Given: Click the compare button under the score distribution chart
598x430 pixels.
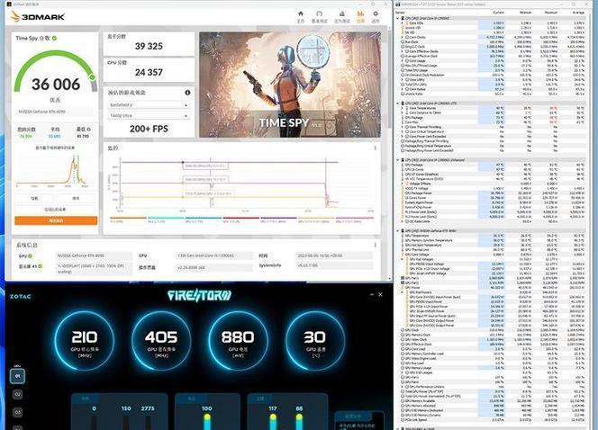Looking at the screenshot, I should tap(35, 199).
